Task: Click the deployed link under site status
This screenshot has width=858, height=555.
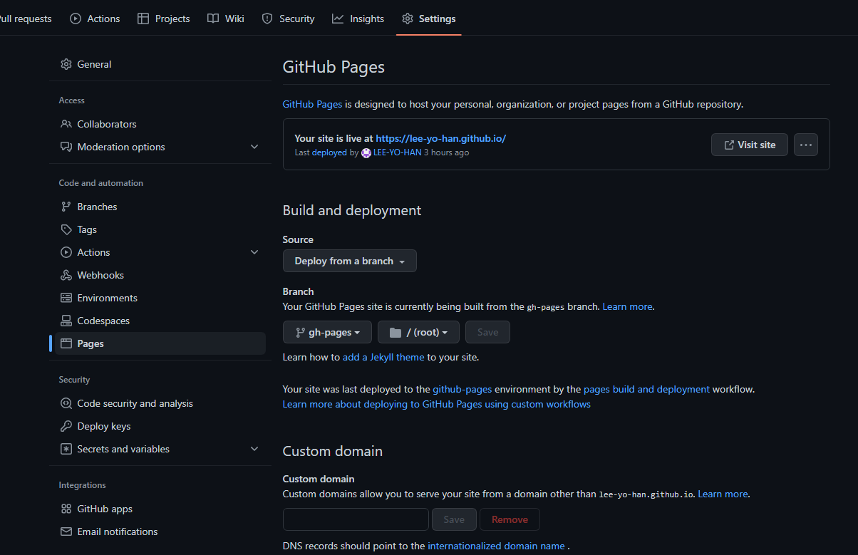Action: tap(330, 152)
